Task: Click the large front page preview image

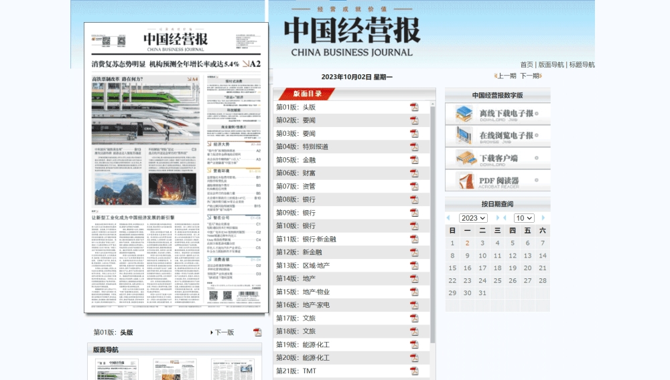Action: pyautogui.click(x=176, y=168)
